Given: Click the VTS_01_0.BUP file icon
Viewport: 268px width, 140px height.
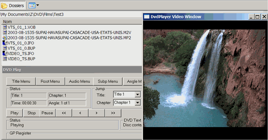Looking at the screenshot, I should pyautogui.click(x=5, y=48).
